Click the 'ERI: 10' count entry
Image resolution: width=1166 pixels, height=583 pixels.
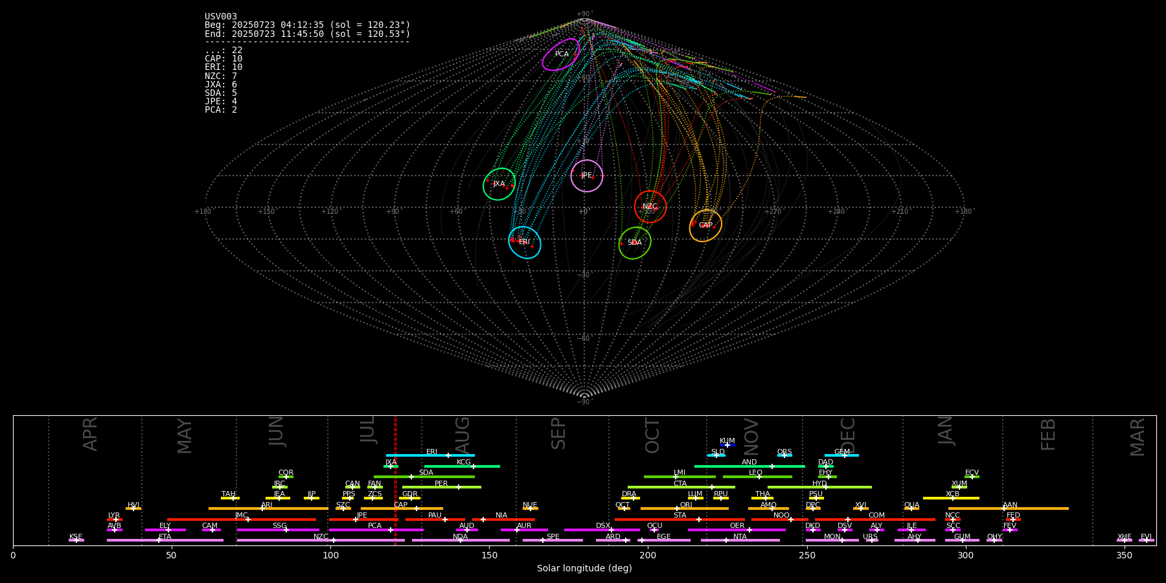coord(223,67)
